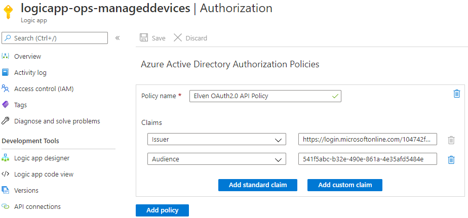
Task: Delete the Audience claim with trash icon
Action: tap(451, 160)
